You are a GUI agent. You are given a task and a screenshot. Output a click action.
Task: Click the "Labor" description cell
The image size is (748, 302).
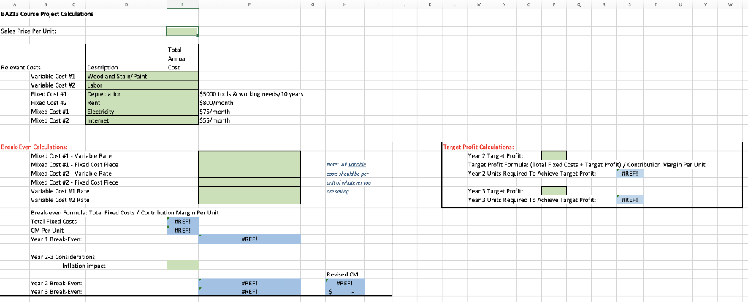pyautogui.click(x=126, y=85)
